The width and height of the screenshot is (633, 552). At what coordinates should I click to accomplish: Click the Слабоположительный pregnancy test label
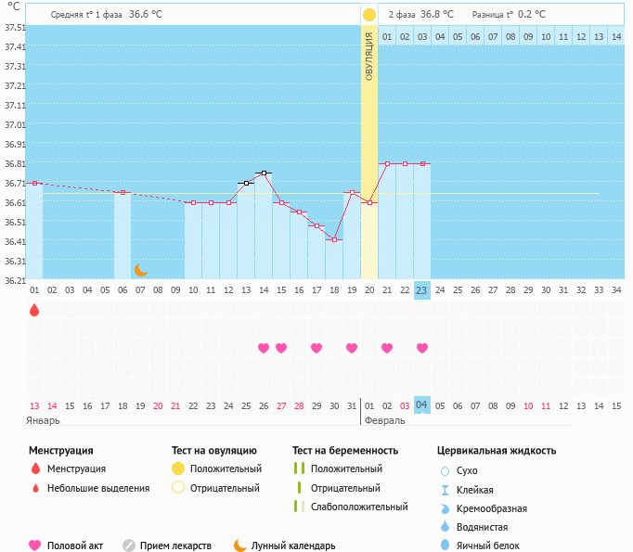tap(359, 507)
